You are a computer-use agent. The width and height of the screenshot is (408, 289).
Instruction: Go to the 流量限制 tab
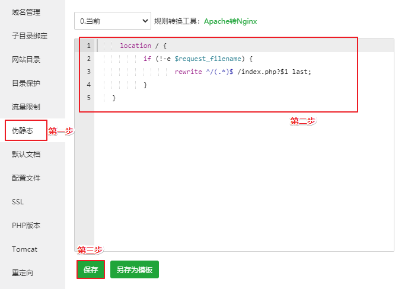tap(26, 107)
